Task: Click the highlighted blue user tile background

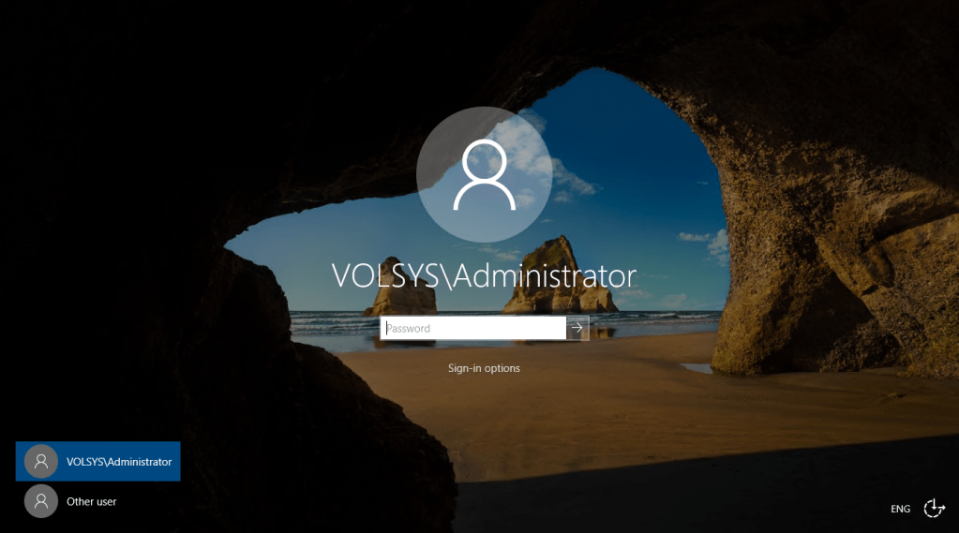Action: pos(97,462)
